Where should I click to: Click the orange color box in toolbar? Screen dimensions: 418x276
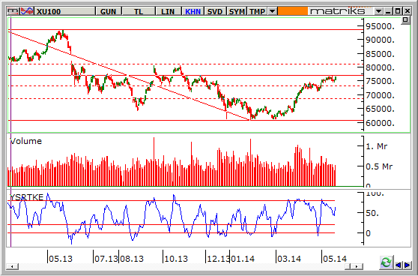292,11
